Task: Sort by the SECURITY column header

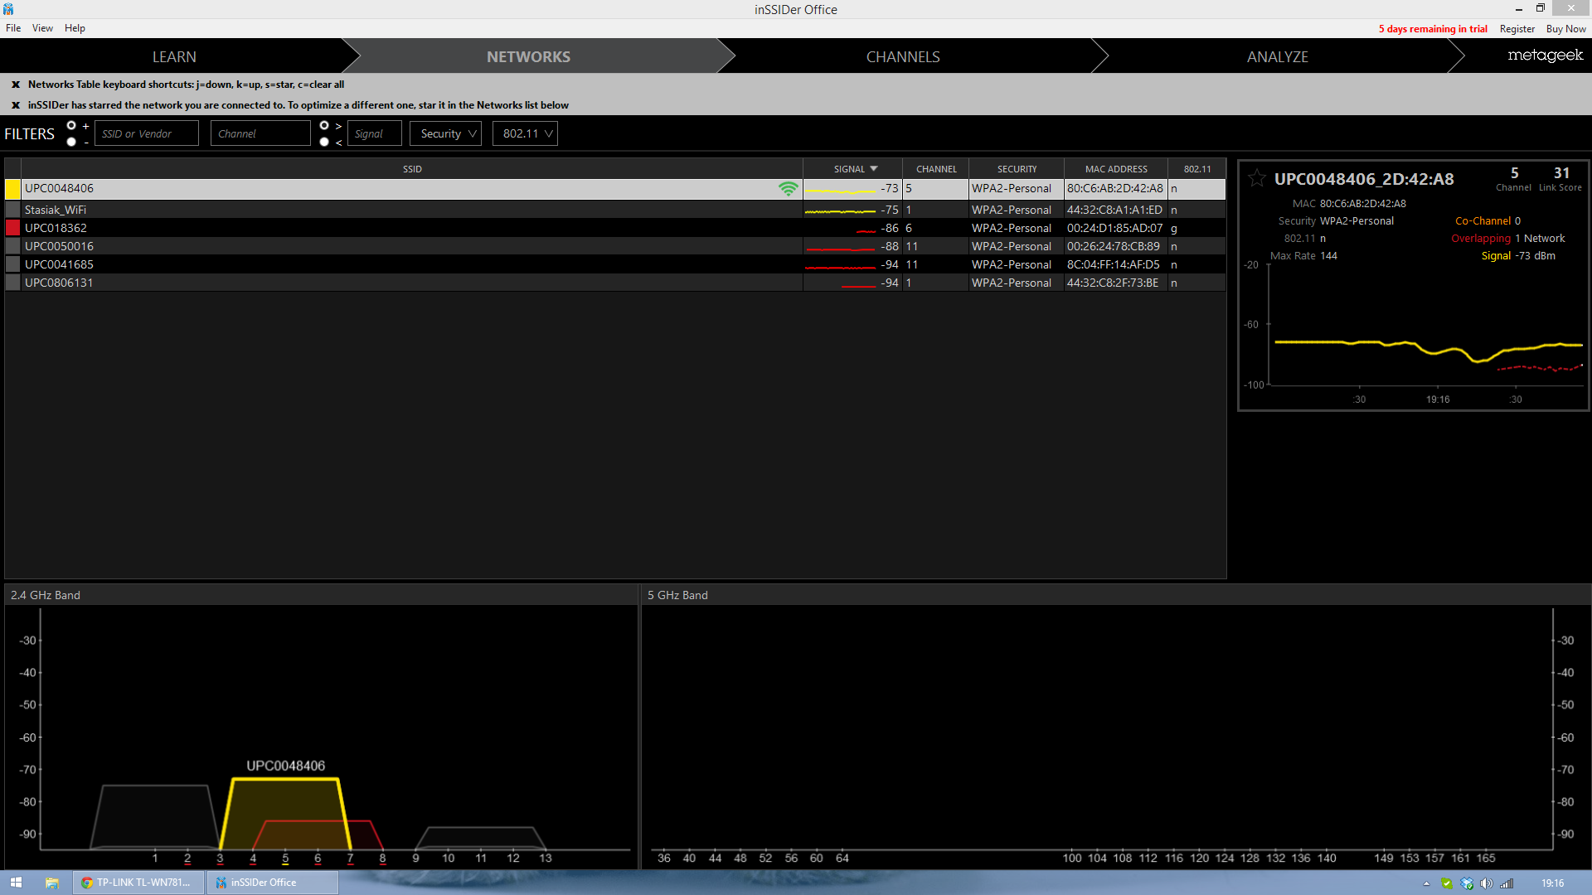Action: click(x=1017, y=169)
